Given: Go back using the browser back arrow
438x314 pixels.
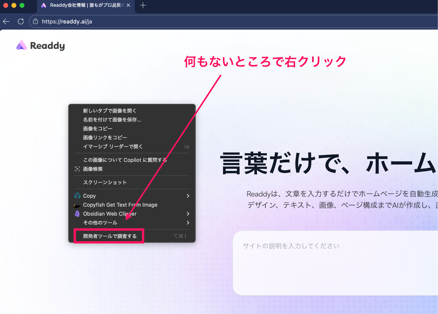Looking at the screenshot, I should click(6, 21).
